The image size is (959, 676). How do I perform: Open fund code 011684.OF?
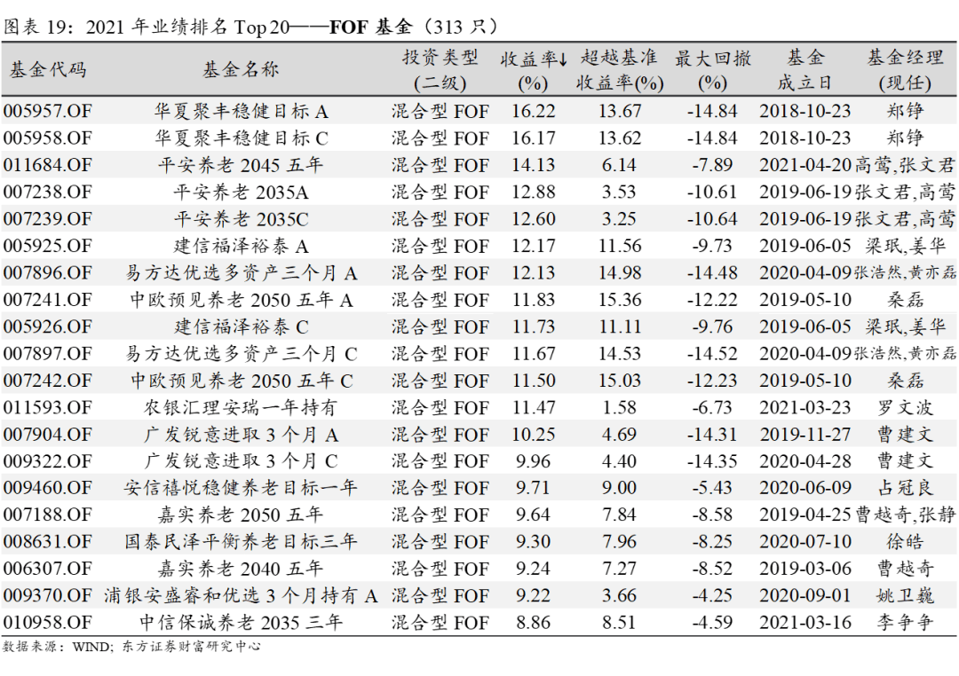[x=48, y=166]
